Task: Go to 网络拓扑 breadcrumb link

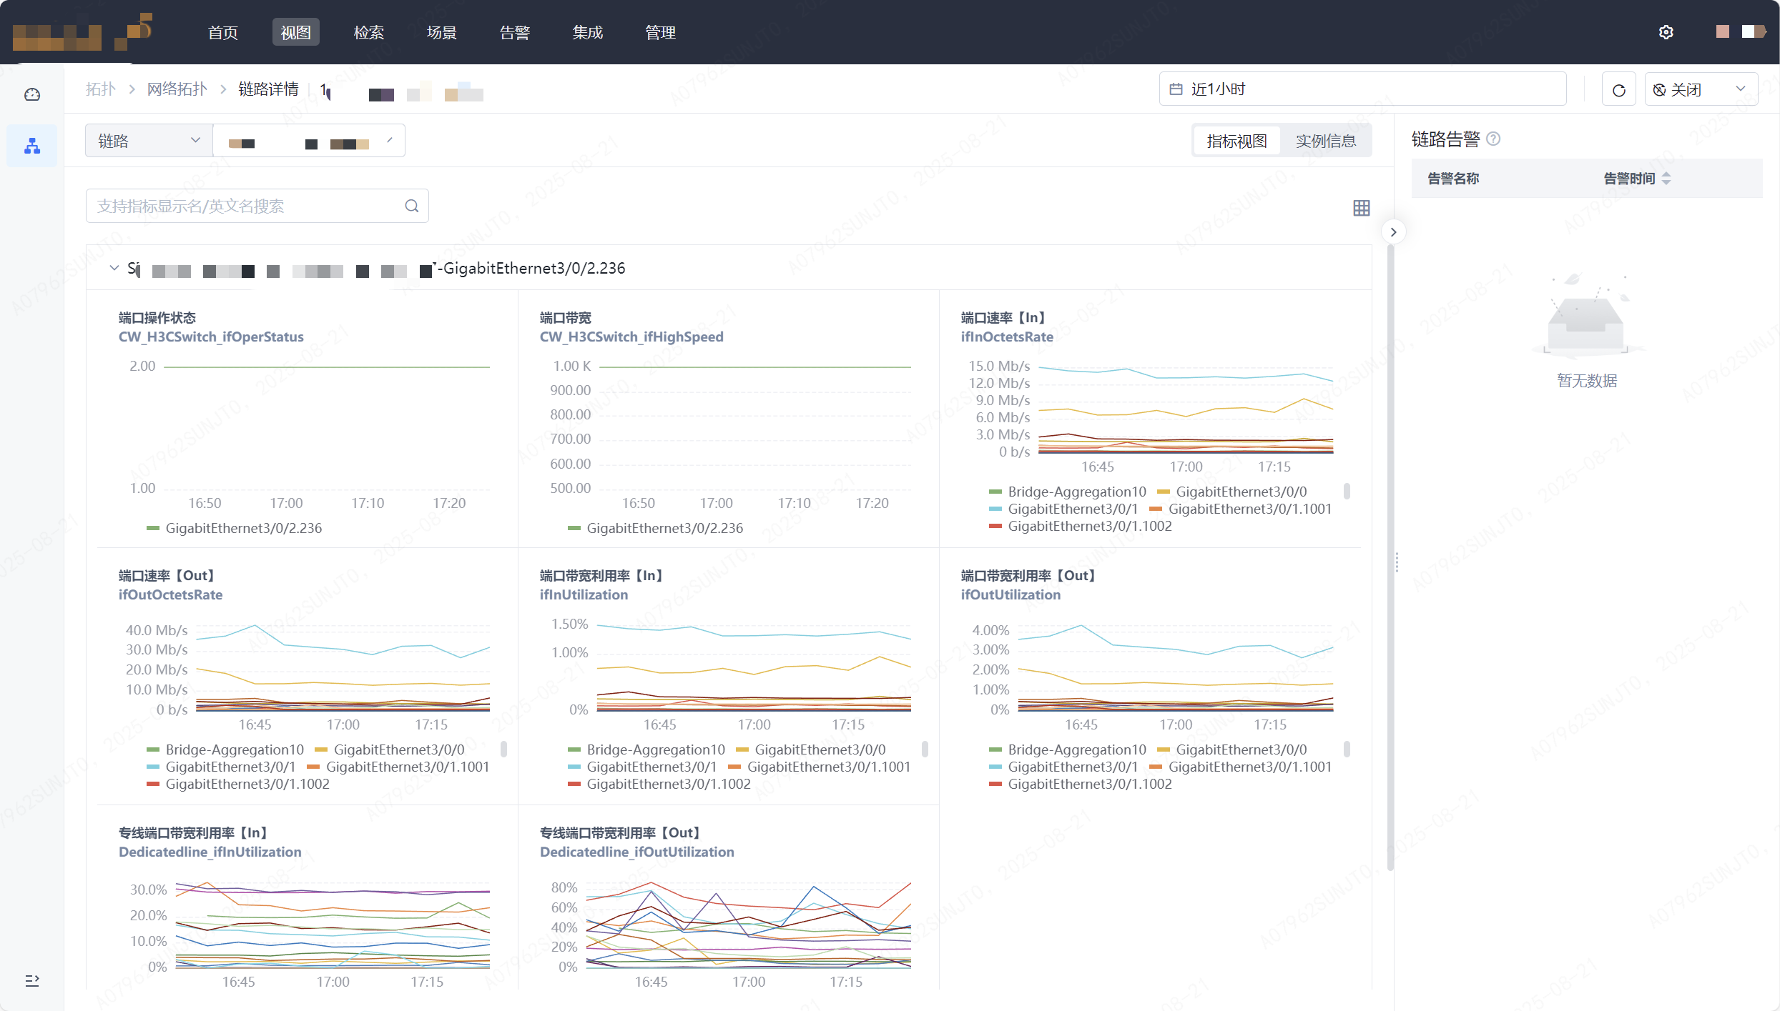Action: click(x=177, y=89)
